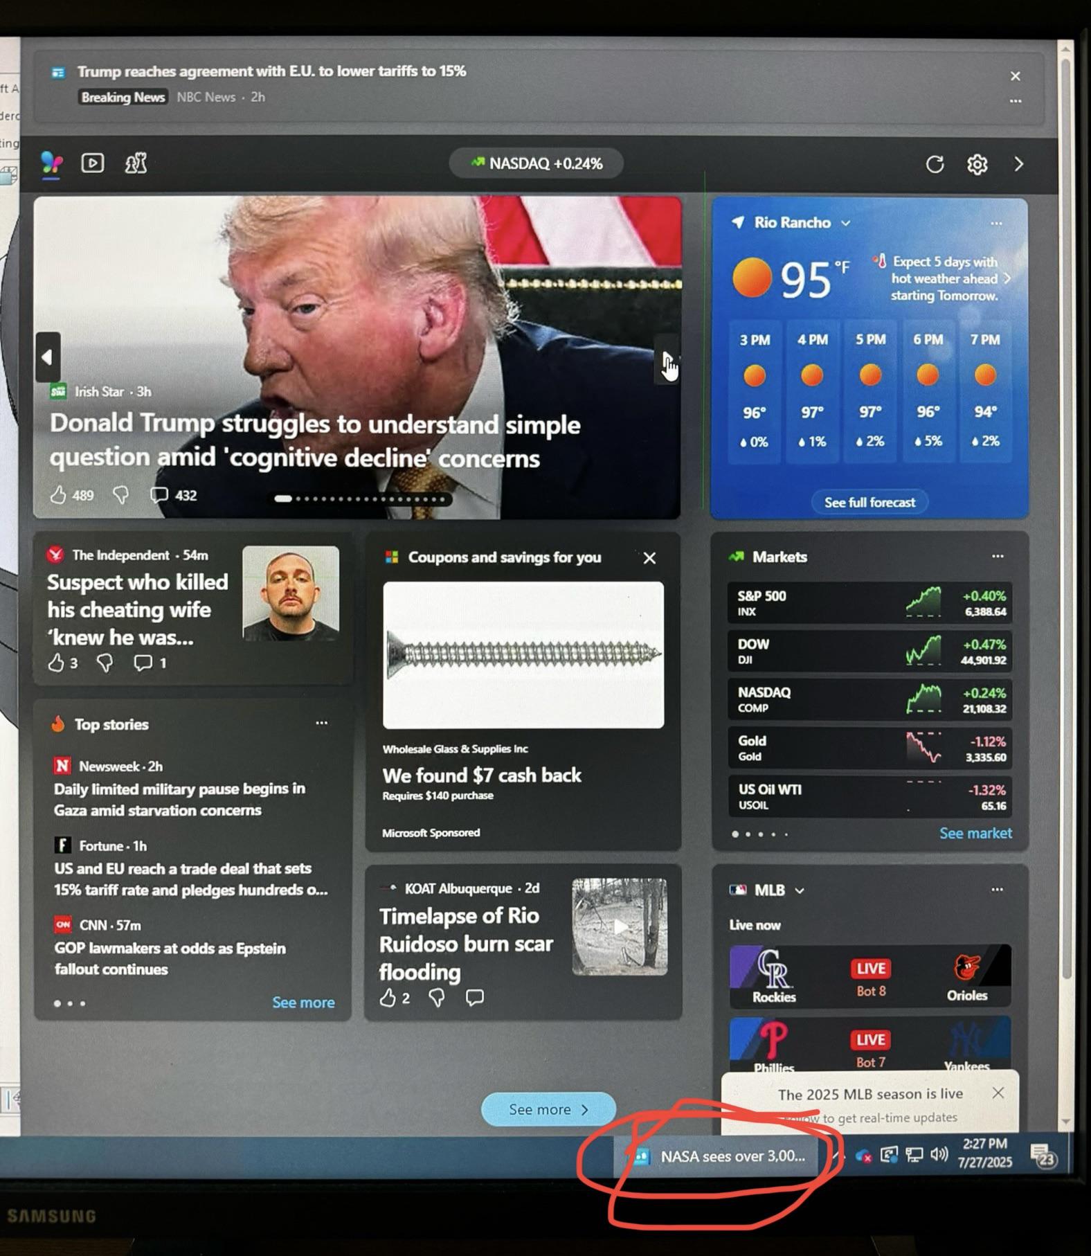
Task: Click See more in Top stories
Action: pyautogui.click(x=303, y=1003)
